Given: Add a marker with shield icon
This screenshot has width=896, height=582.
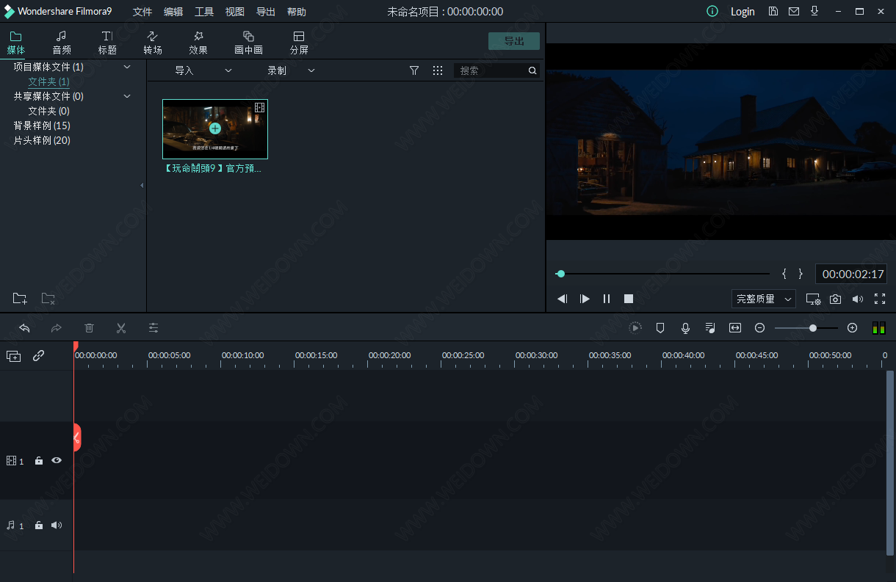Looking at the screenshot, I should [x=660, y=328].
